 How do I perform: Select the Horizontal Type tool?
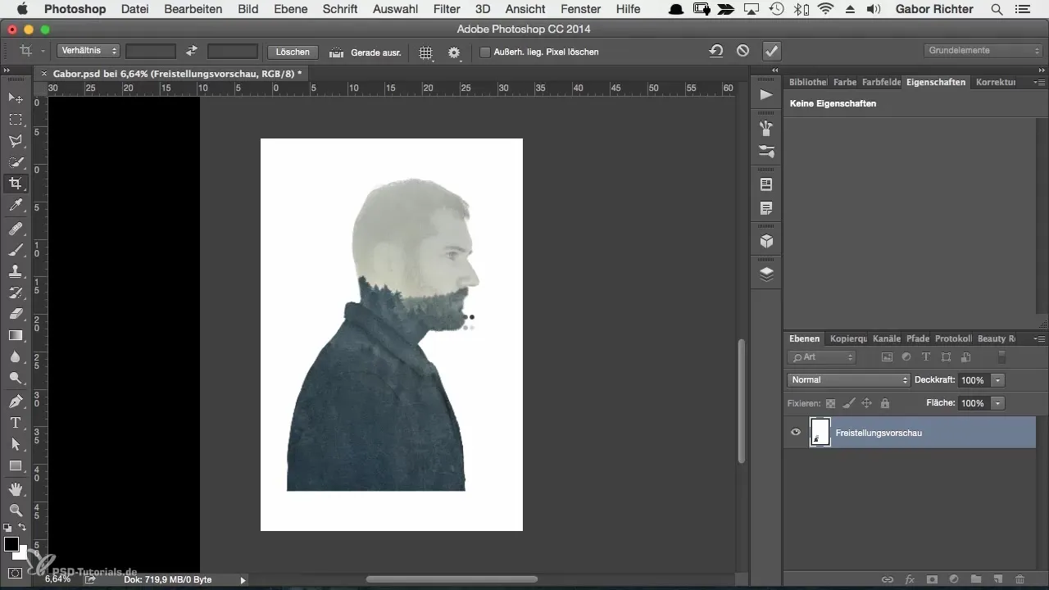(16, 423)
